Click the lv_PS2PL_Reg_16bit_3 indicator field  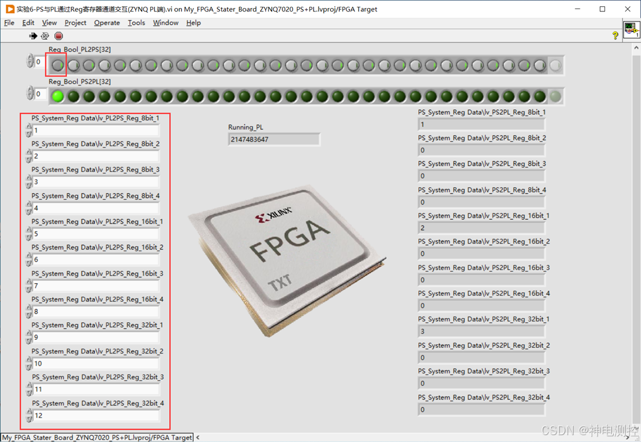click(x=482, y=279)
